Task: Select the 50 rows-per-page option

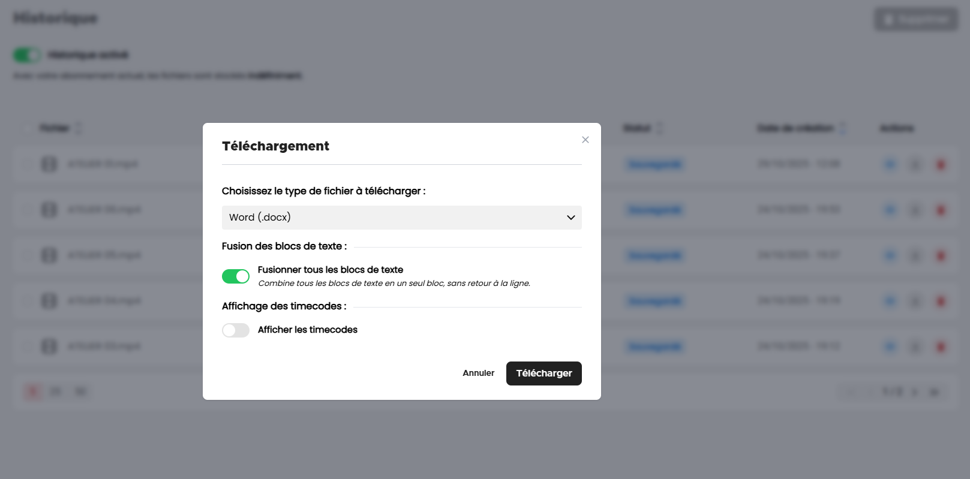Action: [80, 392]
